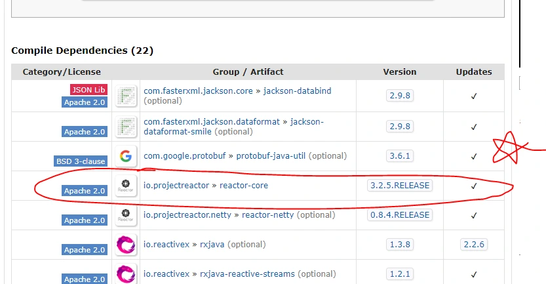Click the Apache 2.0 badge in rxjava row
The height and width of the screenshot is (284, 546).
(85, 250)
